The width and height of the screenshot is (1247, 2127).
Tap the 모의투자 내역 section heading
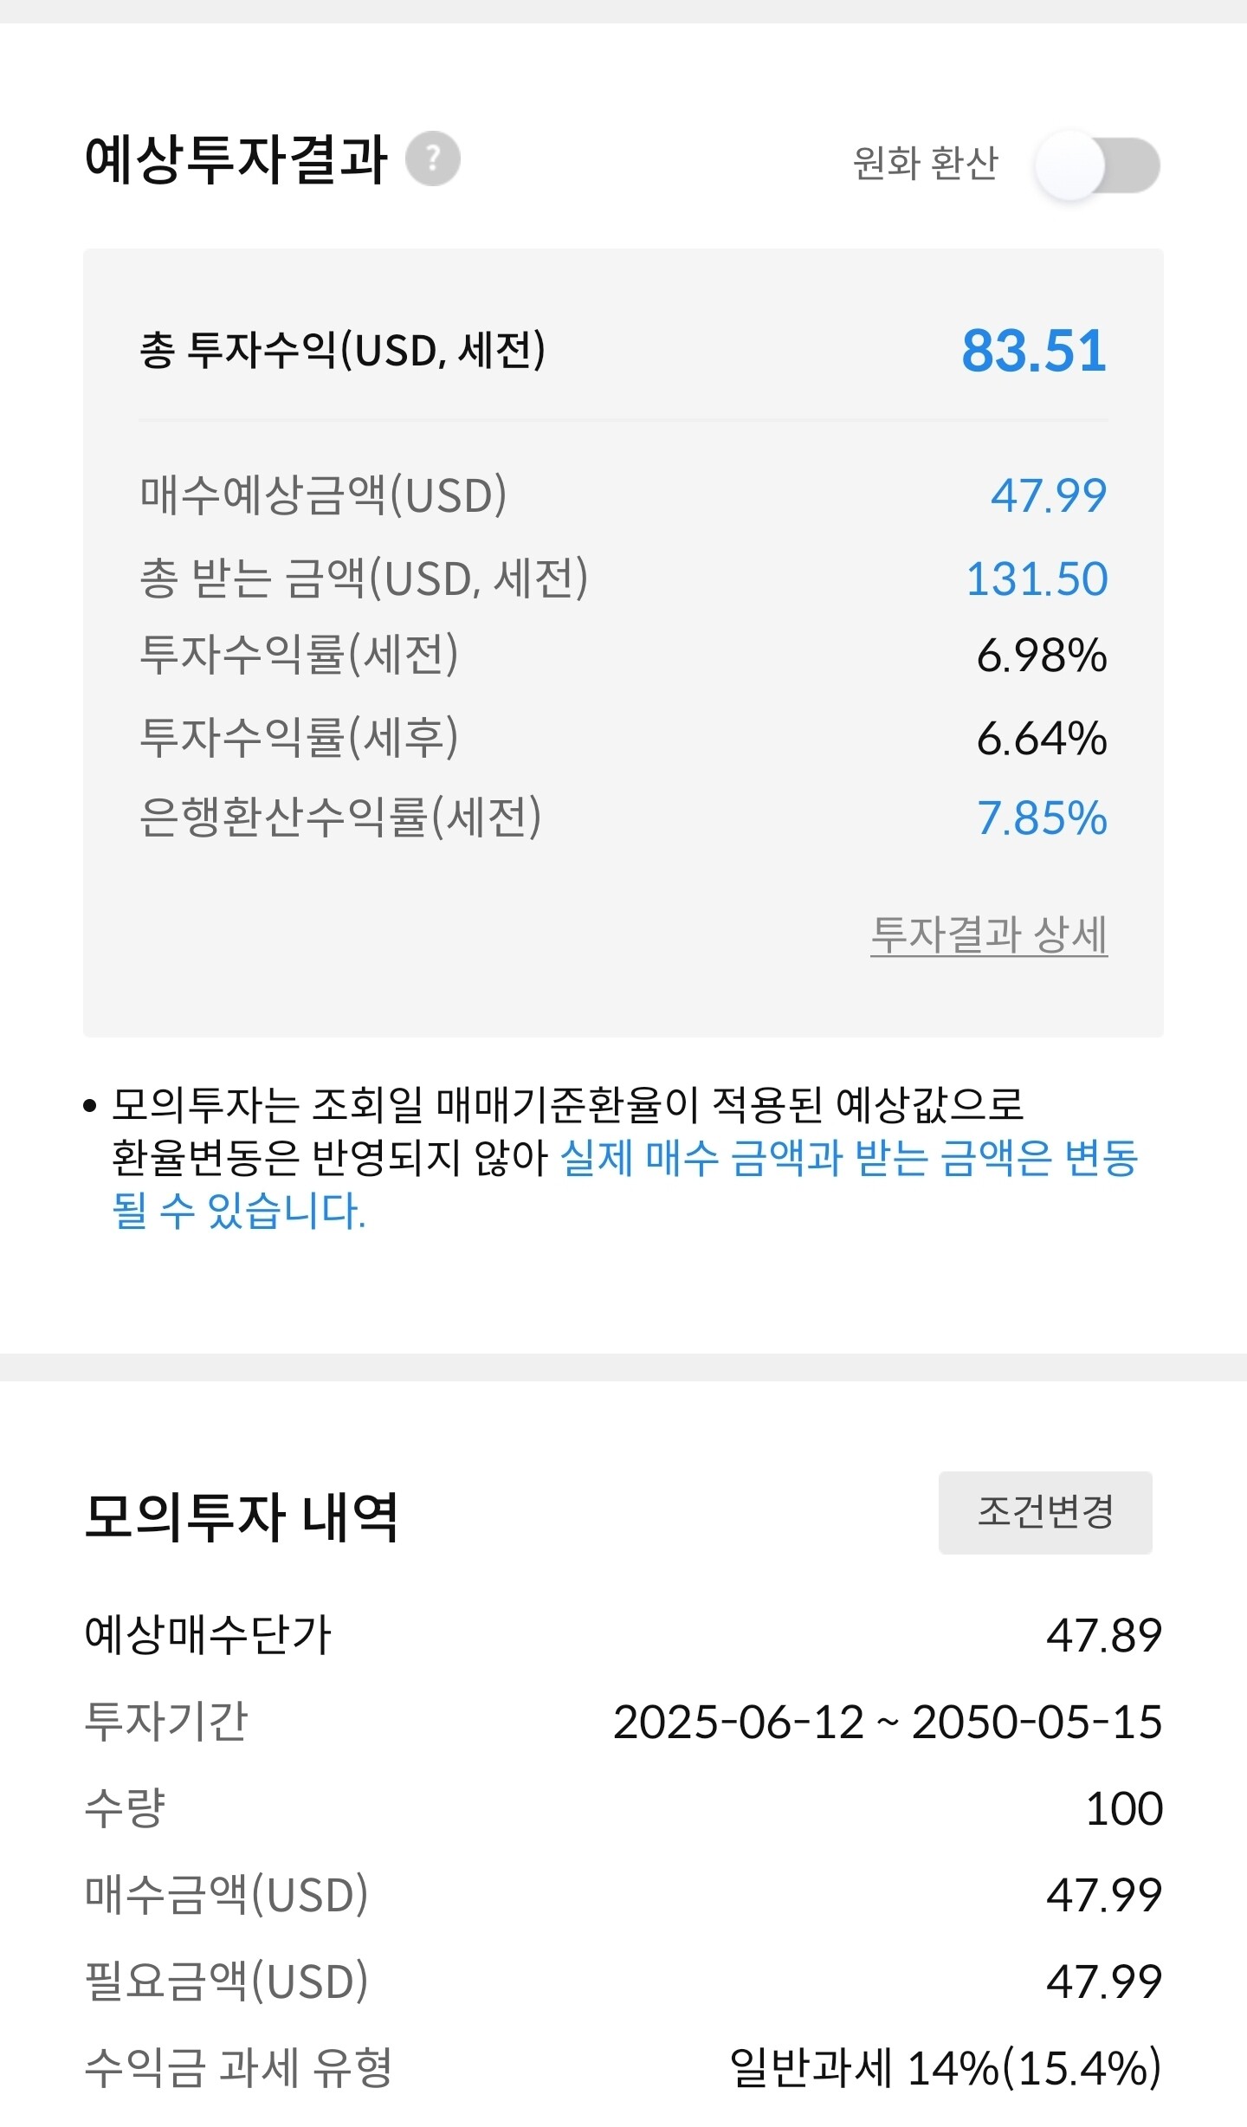tap(242, 1516)
